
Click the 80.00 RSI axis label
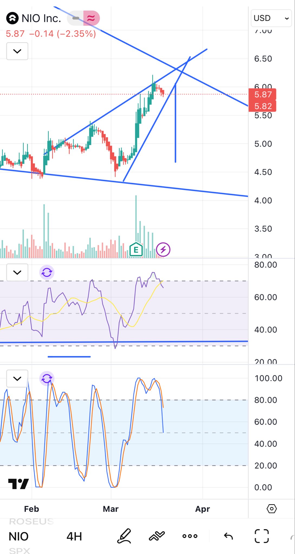click(x=266, y=265)
